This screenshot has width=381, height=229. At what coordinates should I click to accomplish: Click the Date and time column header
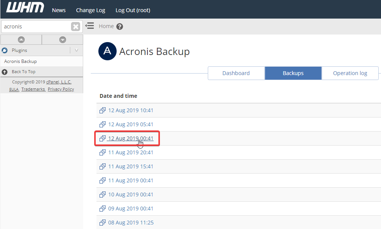(119, 96)
